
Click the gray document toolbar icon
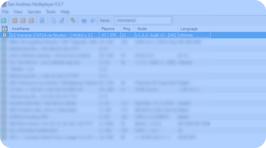[x=42, y=21]
